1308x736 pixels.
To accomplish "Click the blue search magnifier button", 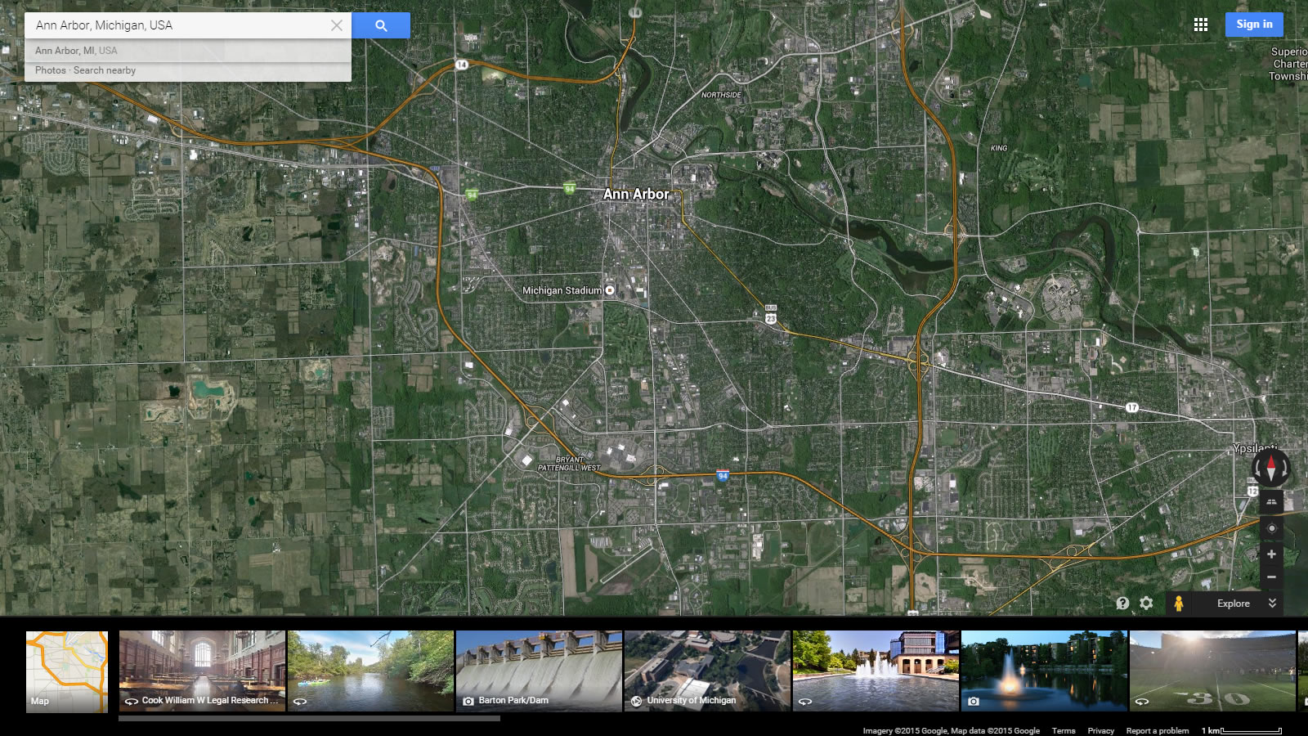I will tap(381, 25).
